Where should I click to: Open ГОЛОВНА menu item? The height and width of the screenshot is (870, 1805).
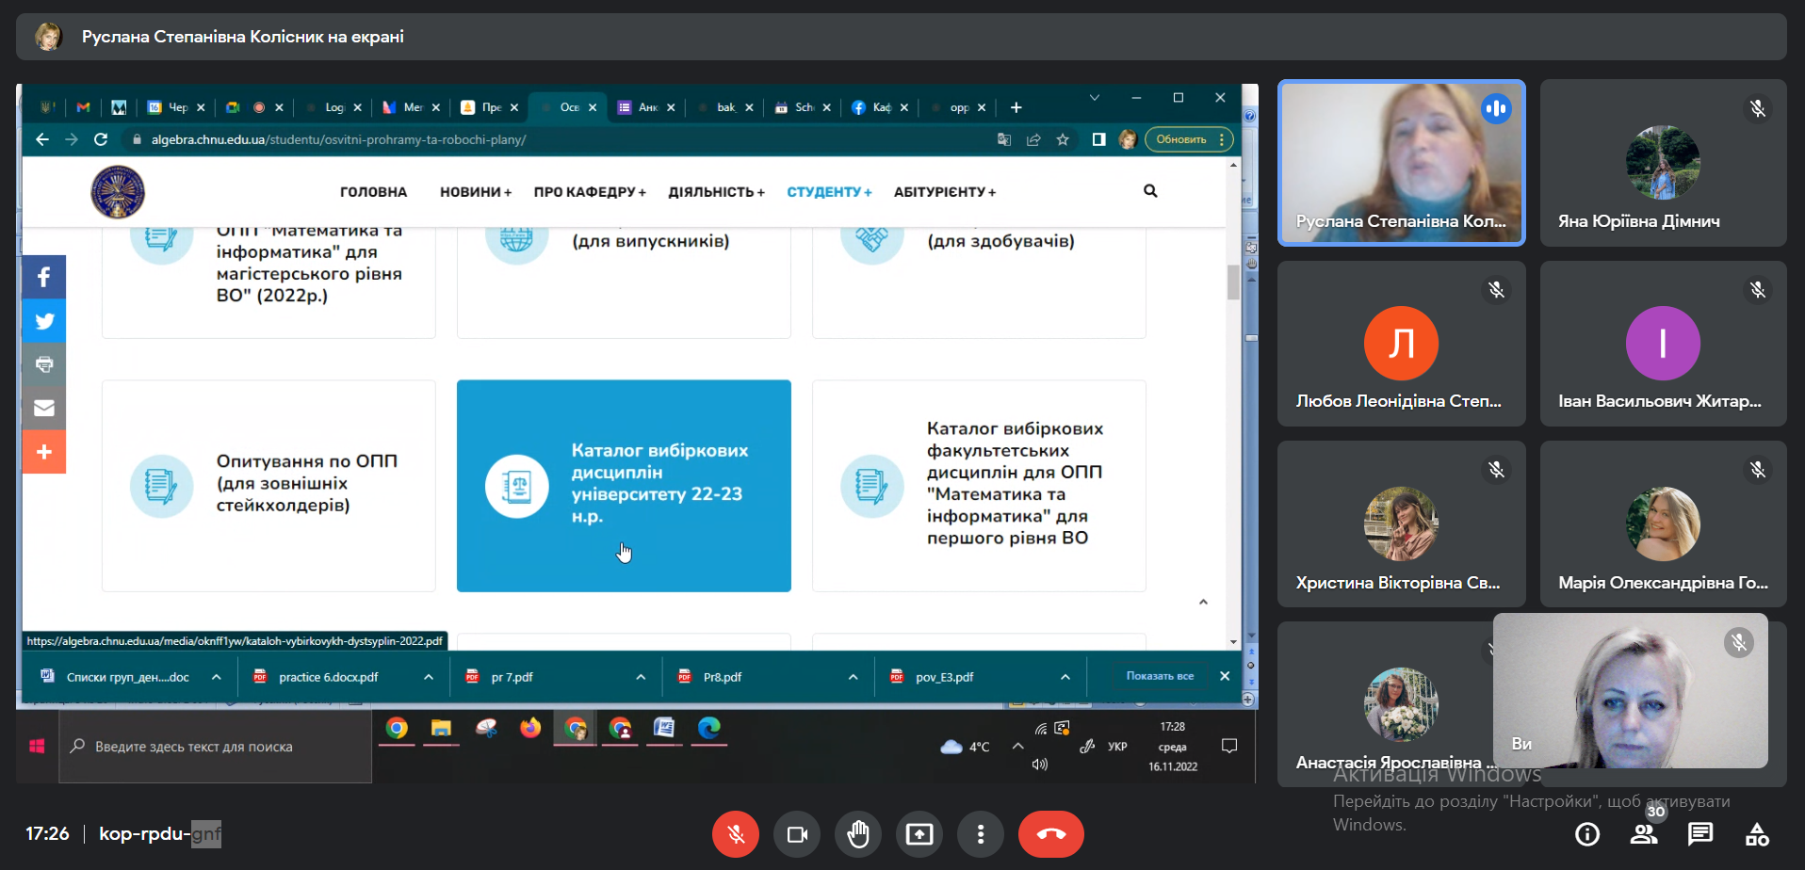point(373,192)
